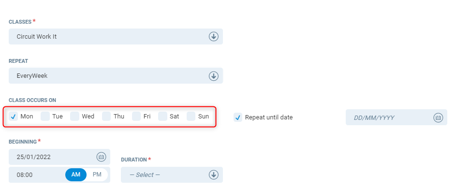Switch time to PM
Screen dimensions: 456x190
pos(97,175)
